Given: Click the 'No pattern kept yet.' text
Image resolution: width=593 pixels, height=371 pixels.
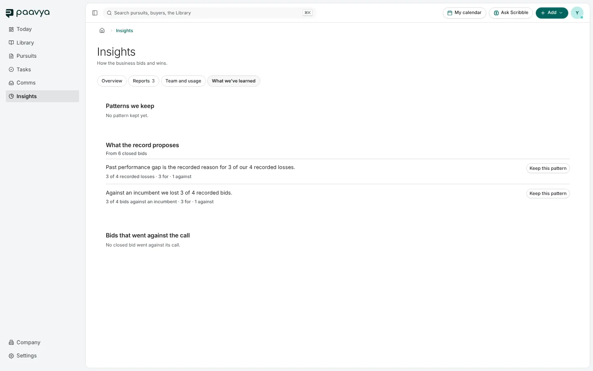Looking at the screenshot, I should pyautogui.click(x=127, y=116).
